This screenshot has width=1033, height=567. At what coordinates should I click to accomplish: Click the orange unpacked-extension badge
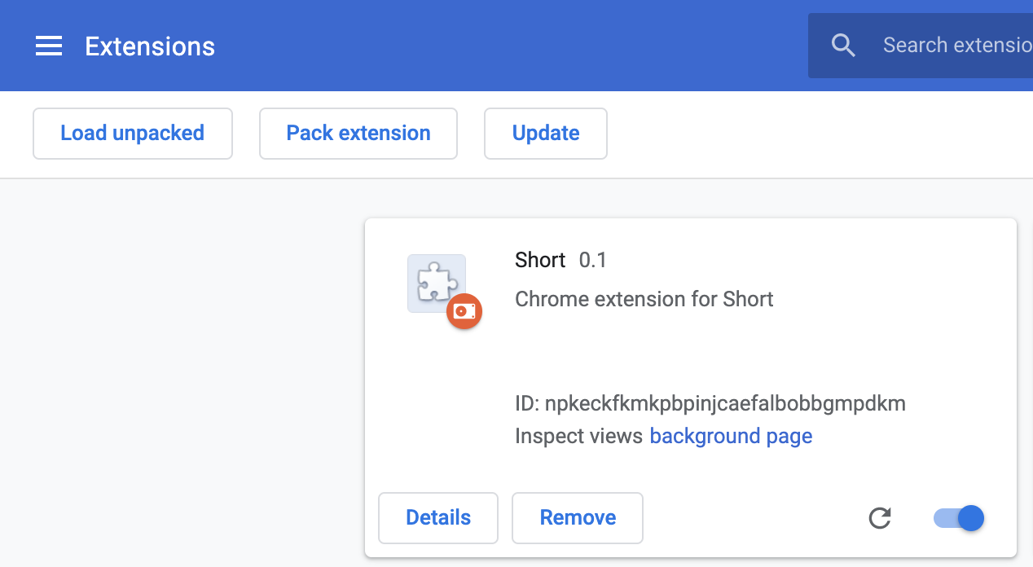point(464,311)
